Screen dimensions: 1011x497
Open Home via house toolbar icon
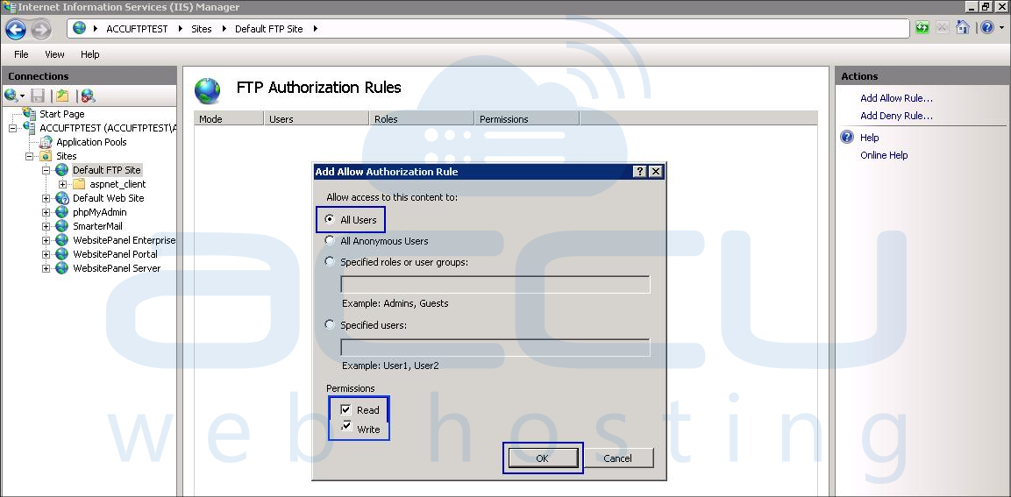tap(963, 28)
